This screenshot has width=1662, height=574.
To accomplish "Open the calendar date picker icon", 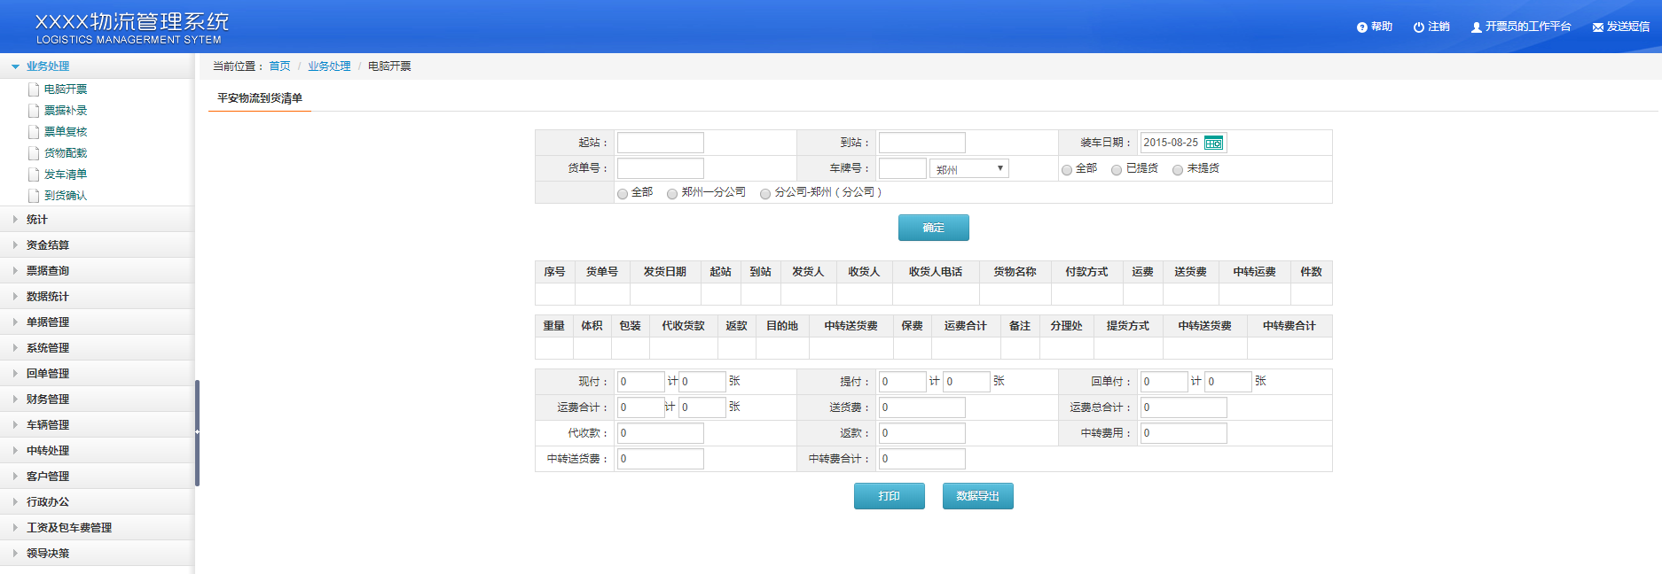I will pyautogui.click(x=1213, y=143).
